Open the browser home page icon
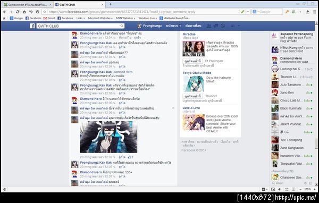The height and width of the screenshot is (203, 319). pyautogui.click(x=24, y=12)
